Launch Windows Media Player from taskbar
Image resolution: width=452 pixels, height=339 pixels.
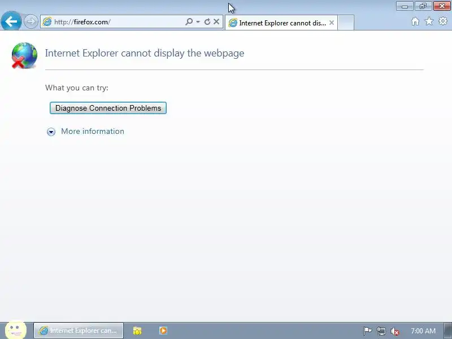tap(163, 331)
